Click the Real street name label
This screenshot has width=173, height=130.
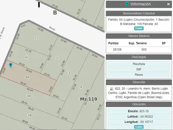[x=52, y=29]
